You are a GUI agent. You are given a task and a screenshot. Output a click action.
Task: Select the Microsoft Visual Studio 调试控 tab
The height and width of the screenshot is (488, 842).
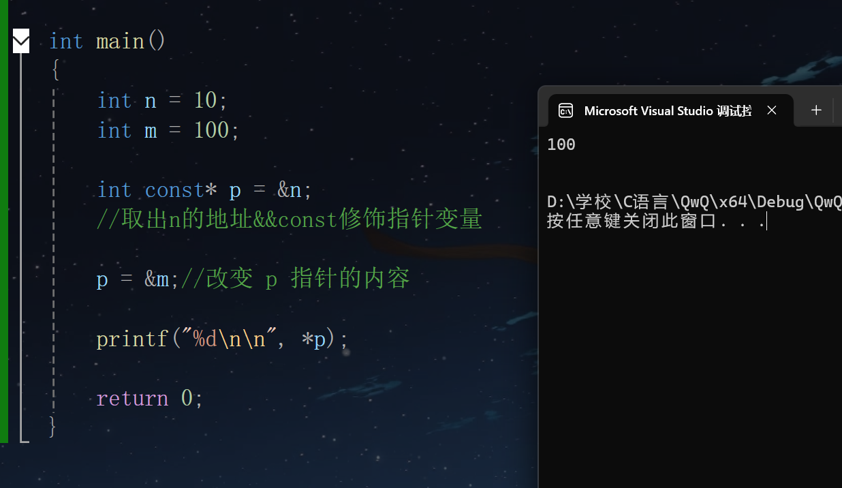668,110
